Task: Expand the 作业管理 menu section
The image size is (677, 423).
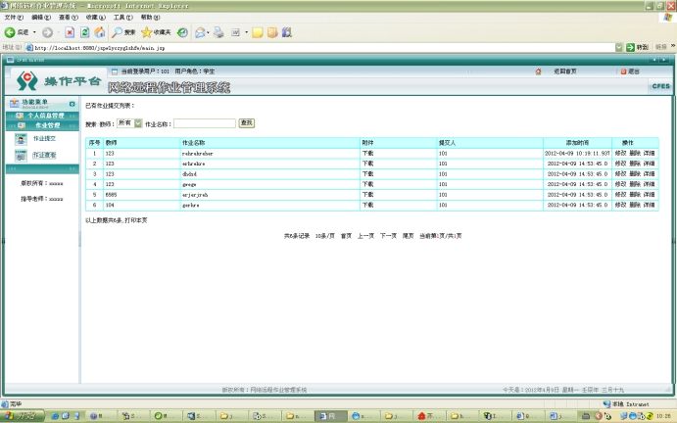Action: coord(42,125)
